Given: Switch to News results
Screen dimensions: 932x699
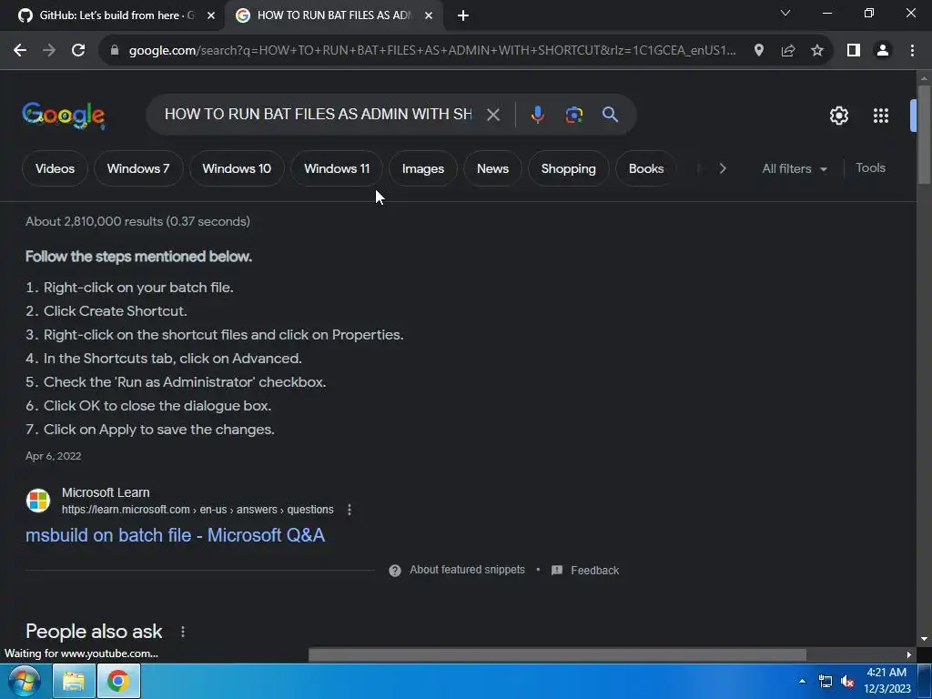Looking at the screenshot, I should (492, 168).
